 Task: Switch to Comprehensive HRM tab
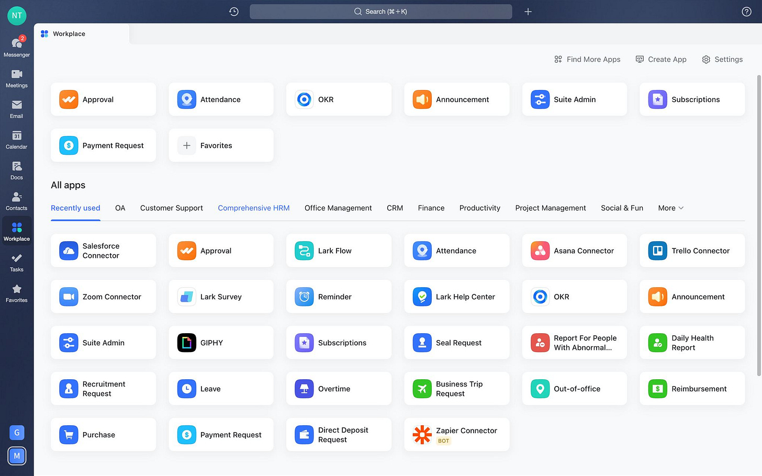[254, 208]
